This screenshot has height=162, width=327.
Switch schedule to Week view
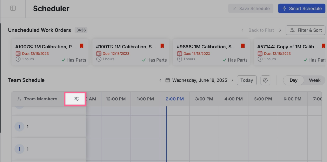click(315, 80)
